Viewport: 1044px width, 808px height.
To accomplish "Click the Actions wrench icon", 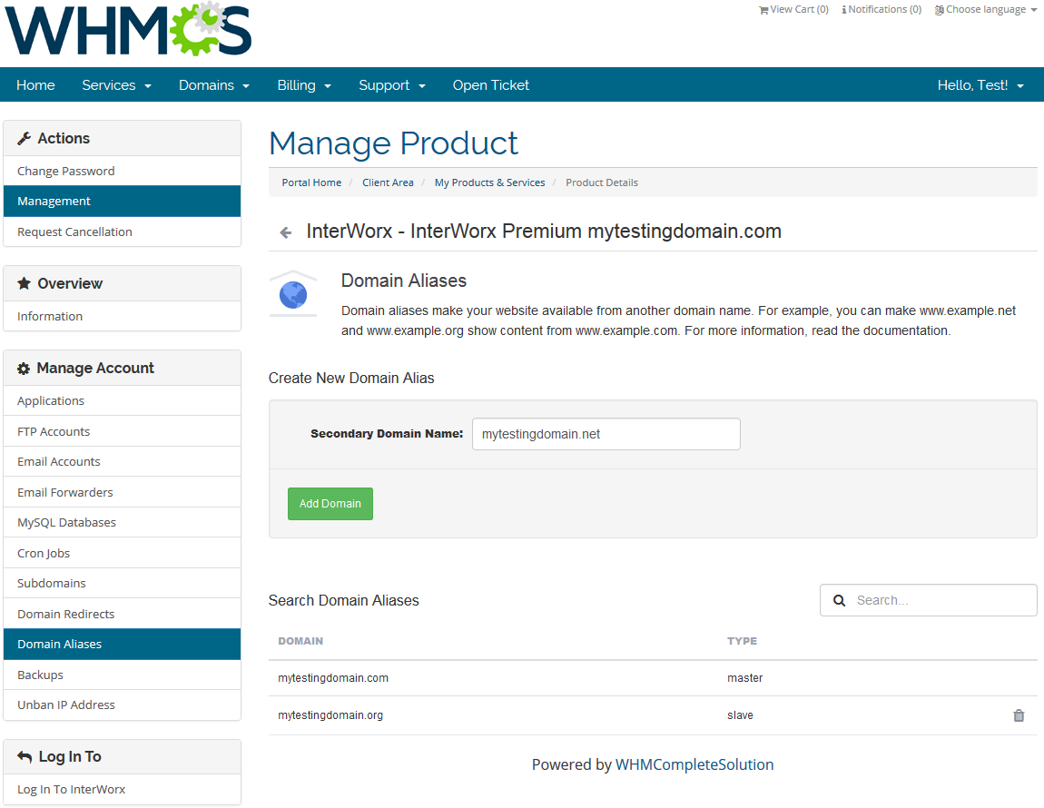I will 25,139.
